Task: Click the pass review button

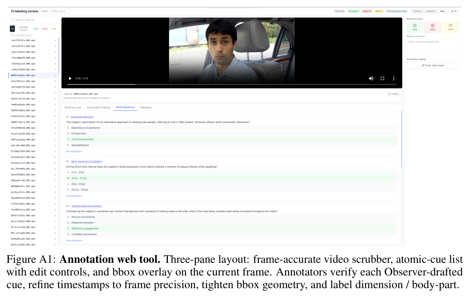Action: click(x=415, y=27)
